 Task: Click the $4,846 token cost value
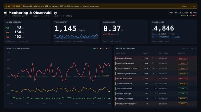[x=163, y=28]
